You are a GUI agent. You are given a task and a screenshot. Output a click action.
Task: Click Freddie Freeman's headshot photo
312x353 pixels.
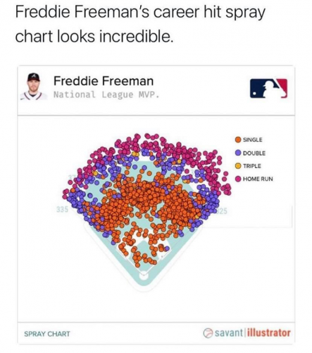[x=33, y=87]
